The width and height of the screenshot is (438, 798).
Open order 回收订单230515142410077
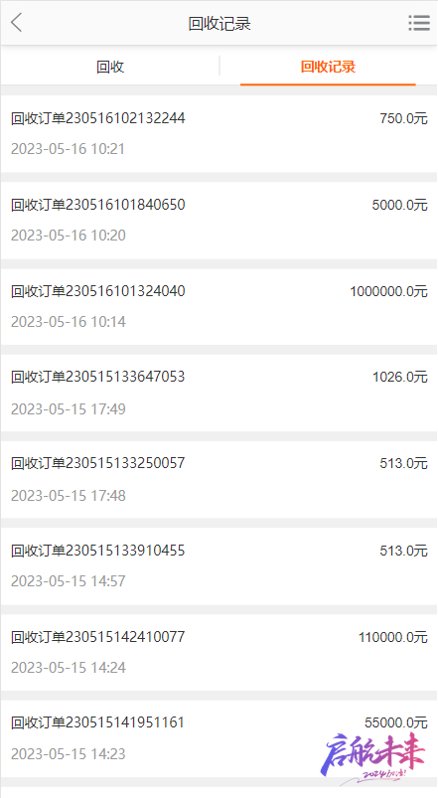coord(219,653)
